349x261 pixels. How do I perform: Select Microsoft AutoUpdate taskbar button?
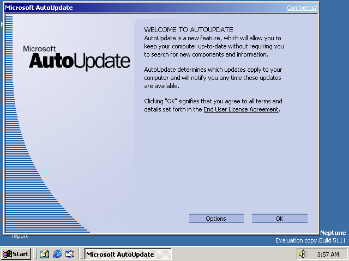tap(128, 254)
